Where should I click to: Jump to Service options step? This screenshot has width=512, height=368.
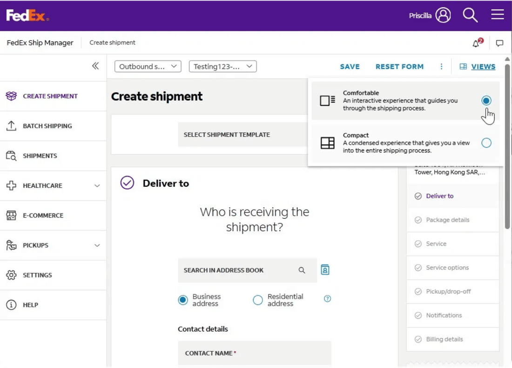[452, 268]
